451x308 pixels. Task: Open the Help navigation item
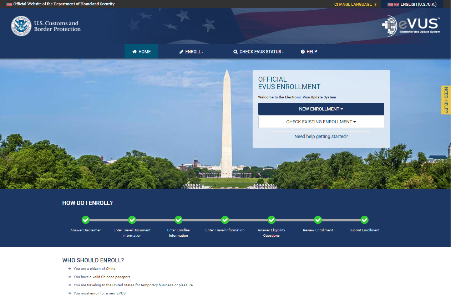309,52
